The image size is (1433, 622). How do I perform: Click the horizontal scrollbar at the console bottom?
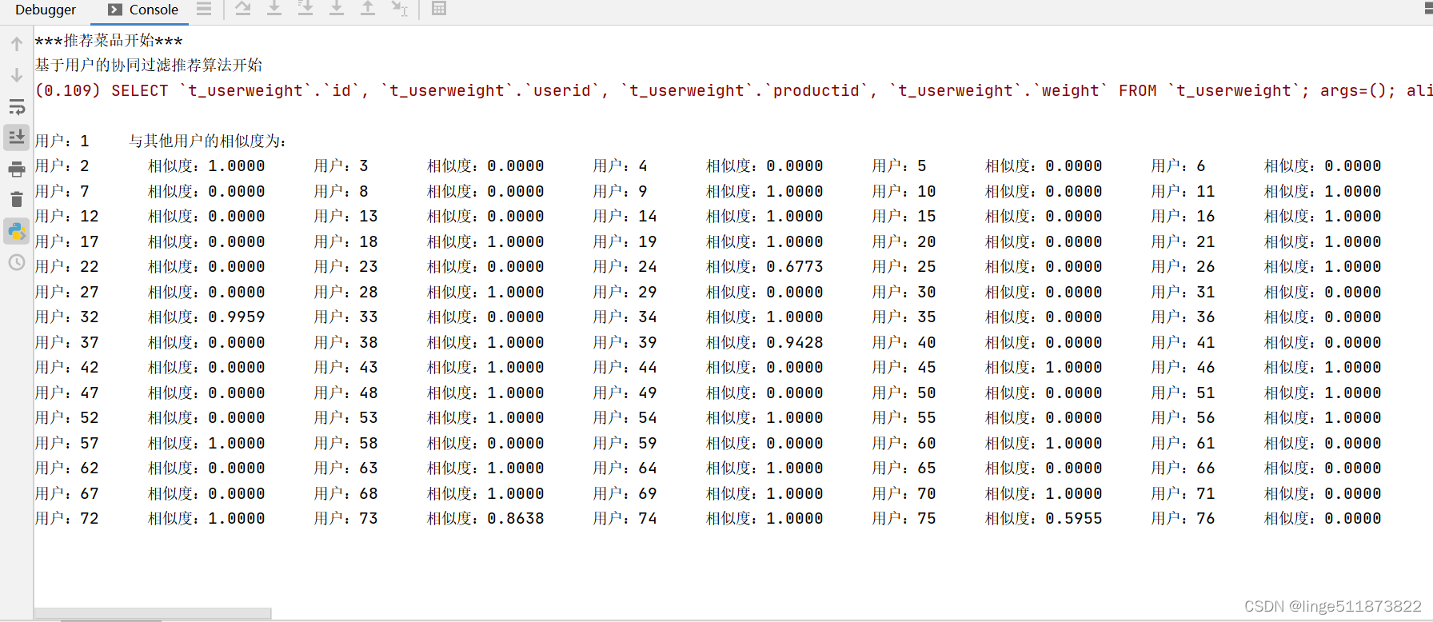coord(152,613)
